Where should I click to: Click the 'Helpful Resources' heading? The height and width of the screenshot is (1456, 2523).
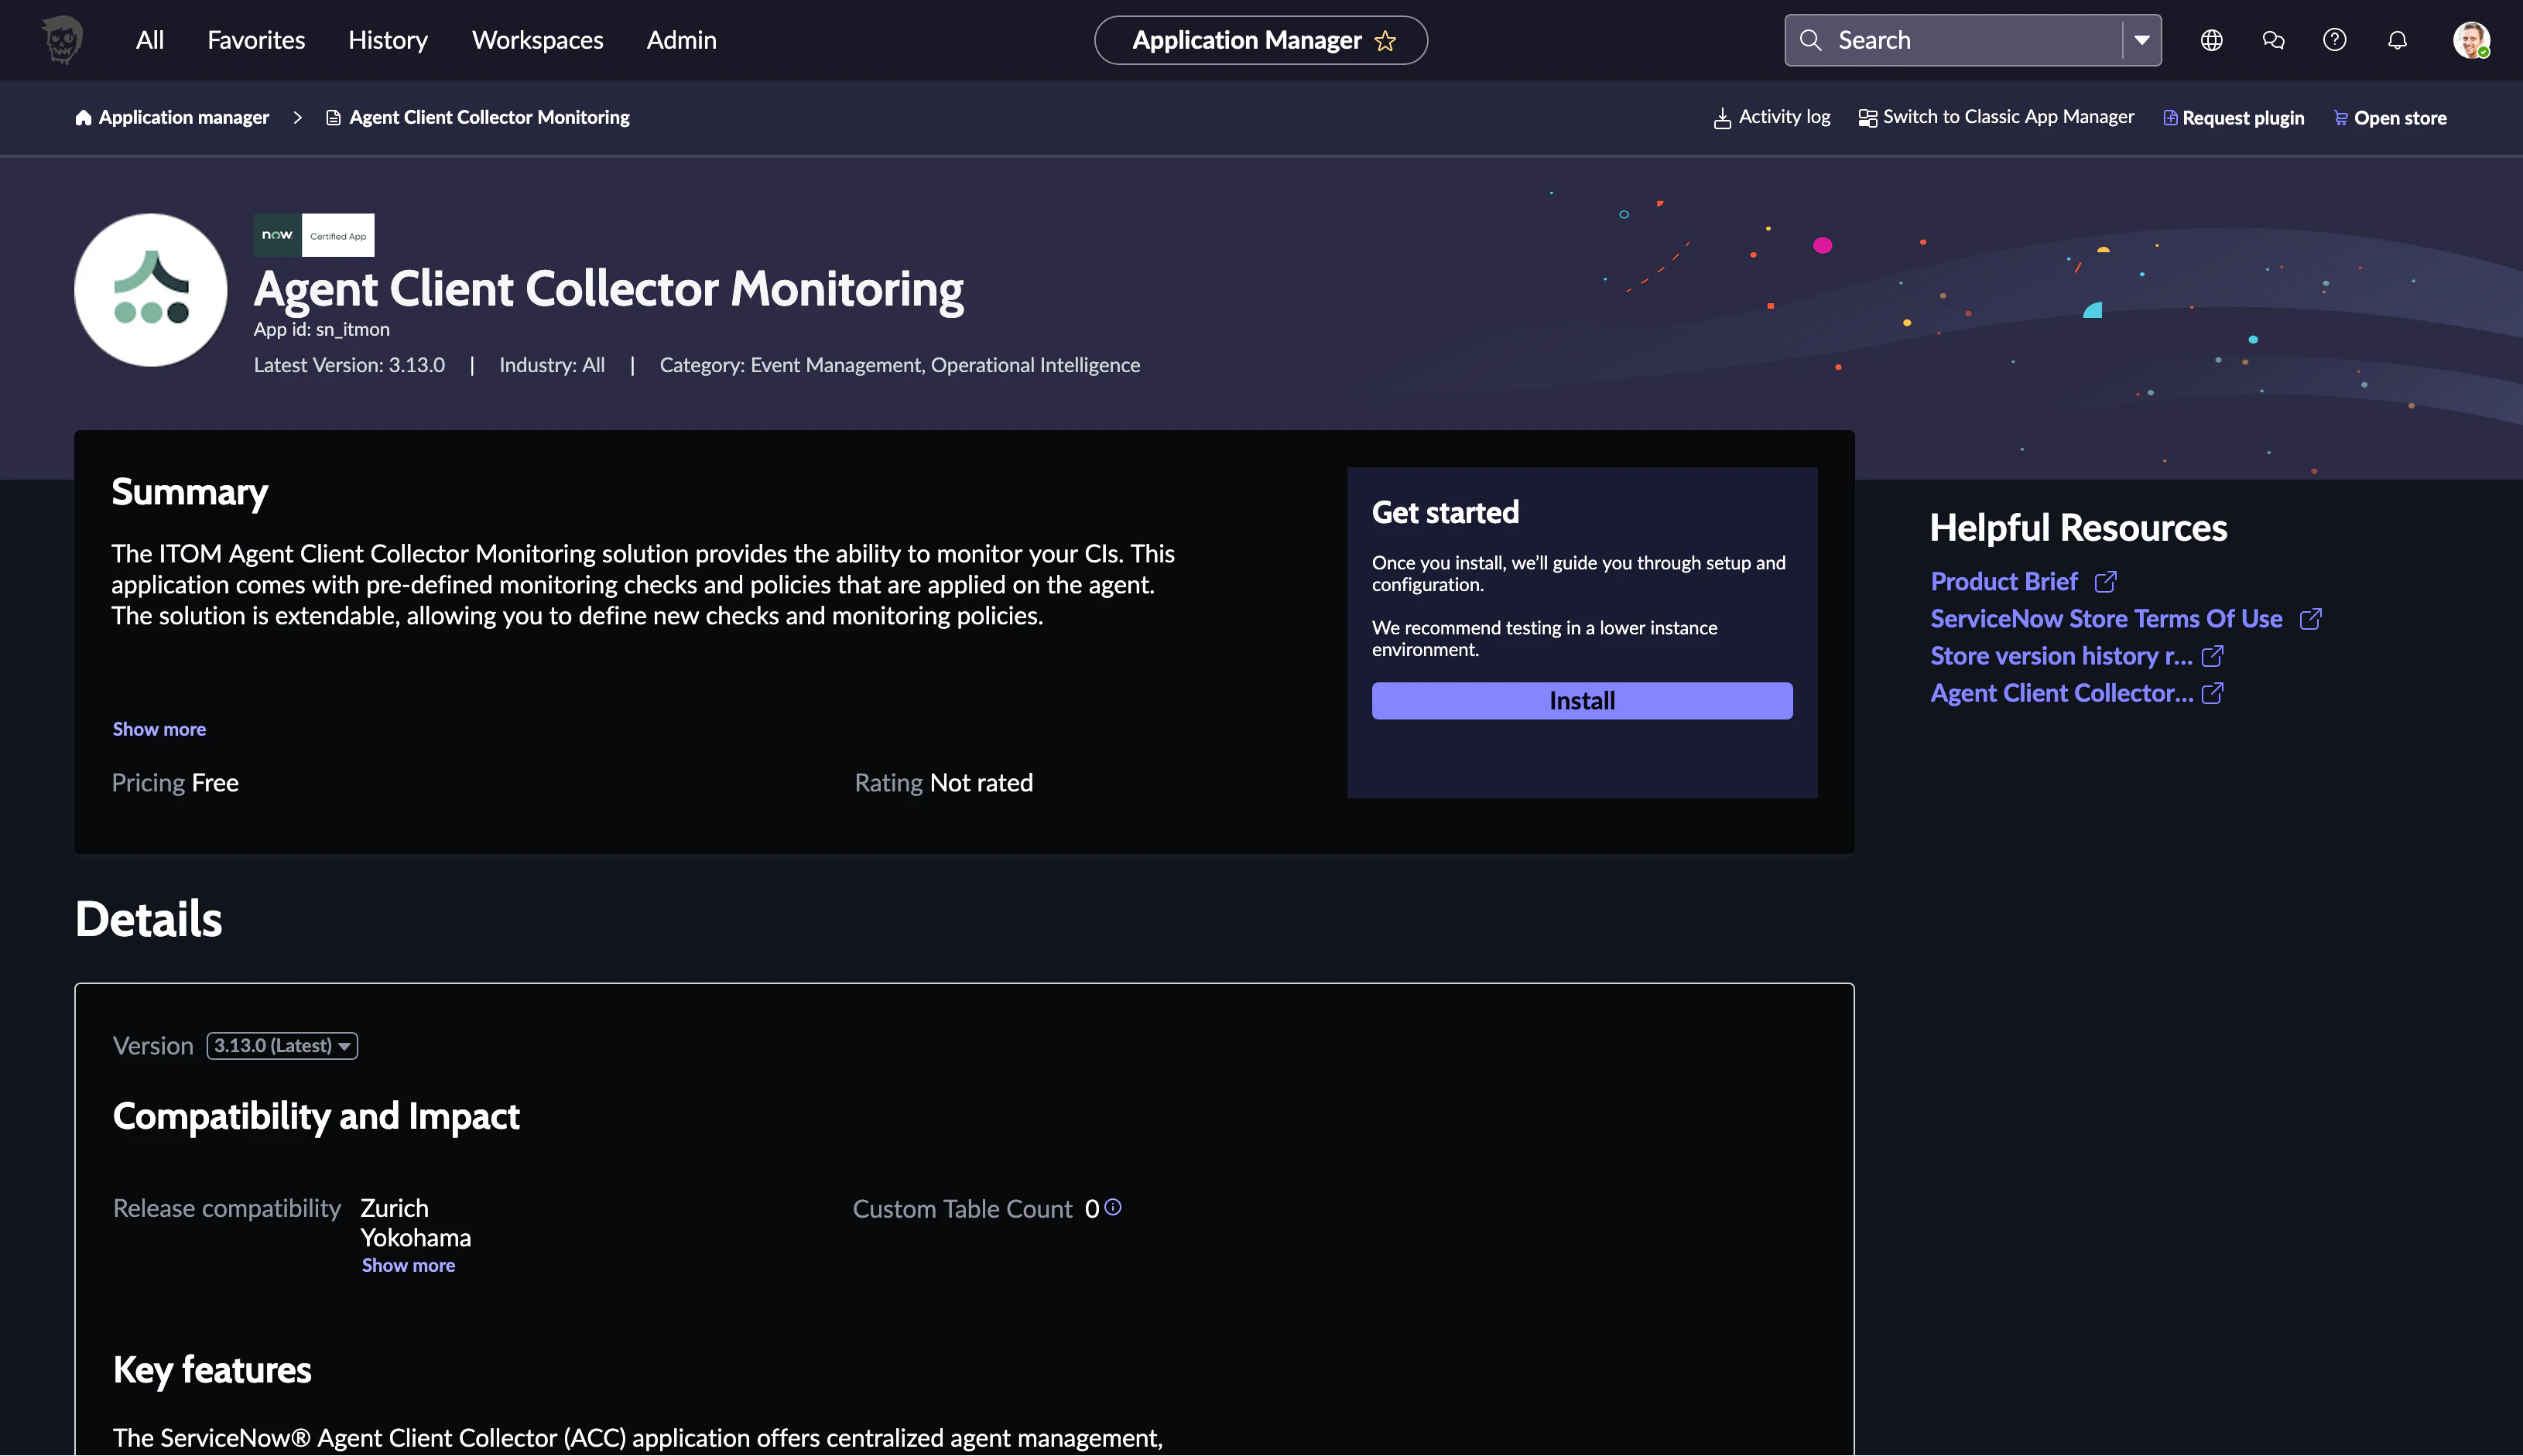(x=2078, y=528)
